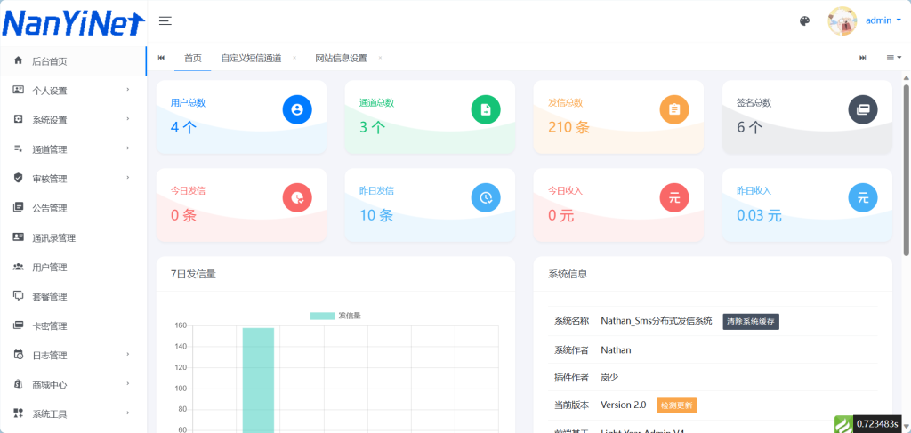Open 公告管理 in the sidebar

73,208
